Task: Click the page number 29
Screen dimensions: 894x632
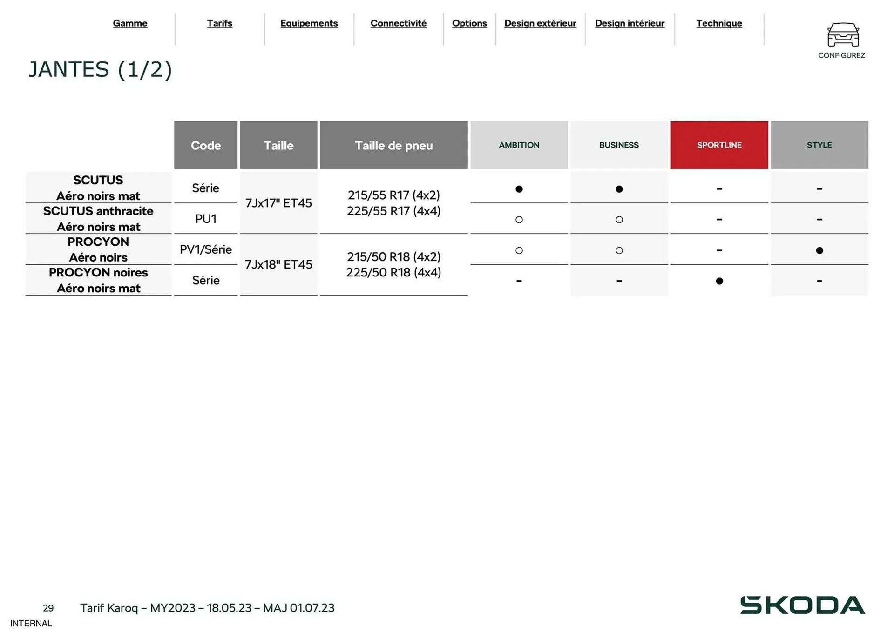Action: click(x=48, y=608)
